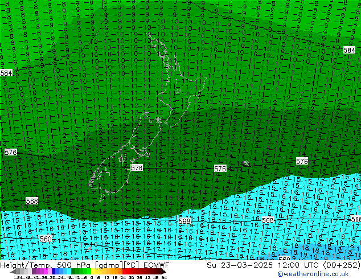
Task: Click the rightmost 576 contour label
Action: (302, 161)
